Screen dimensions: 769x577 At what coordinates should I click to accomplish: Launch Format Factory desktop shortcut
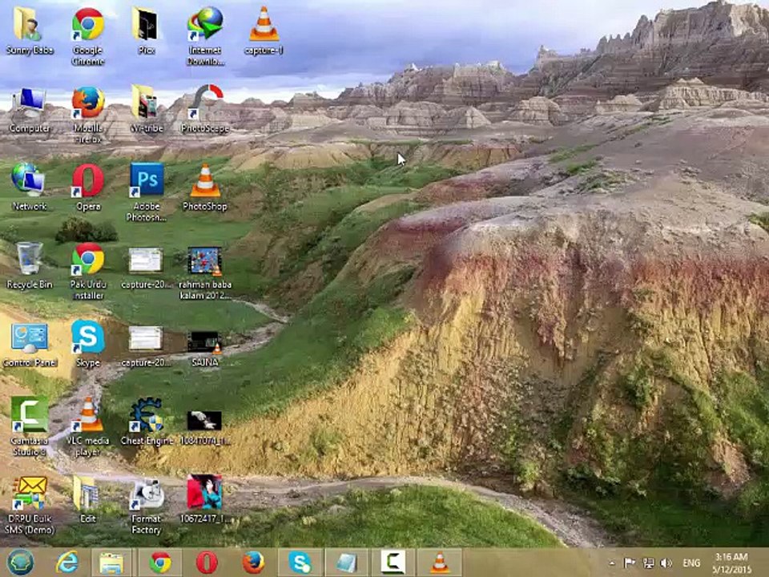coord(146,506)
